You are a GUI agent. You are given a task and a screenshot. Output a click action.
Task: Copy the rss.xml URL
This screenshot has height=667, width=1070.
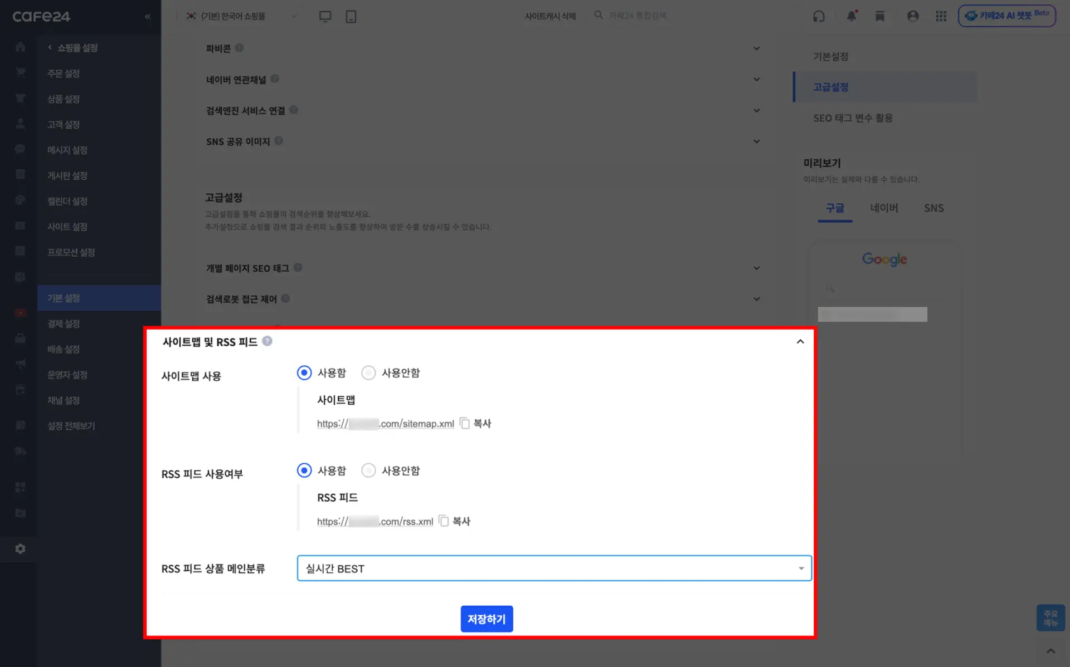click(455, 522)
